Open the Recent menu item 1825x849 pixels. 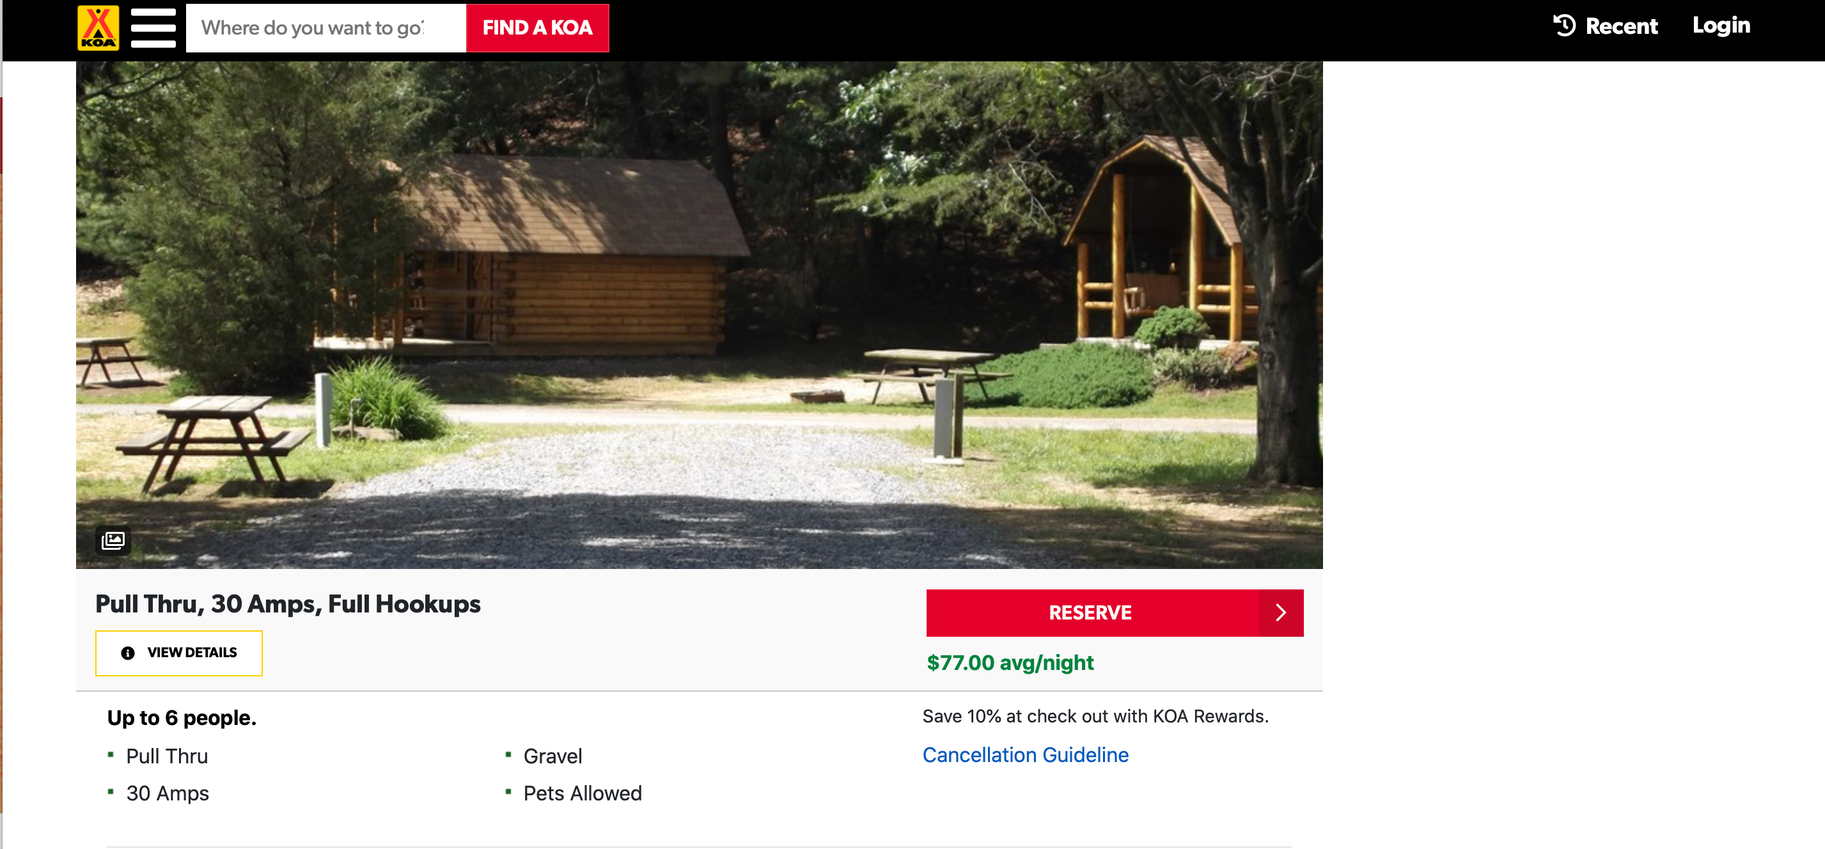[1620, 26]
